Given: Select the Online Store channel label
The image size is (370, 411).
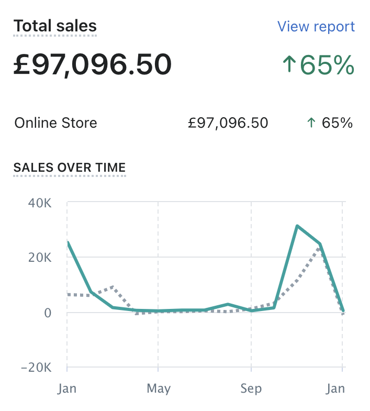Looking at the screenshot, I should 55,123.
